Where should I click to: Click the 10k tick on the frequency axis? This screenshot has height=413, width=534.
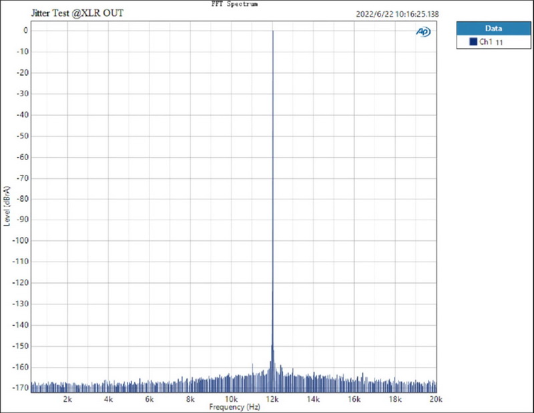232,399
